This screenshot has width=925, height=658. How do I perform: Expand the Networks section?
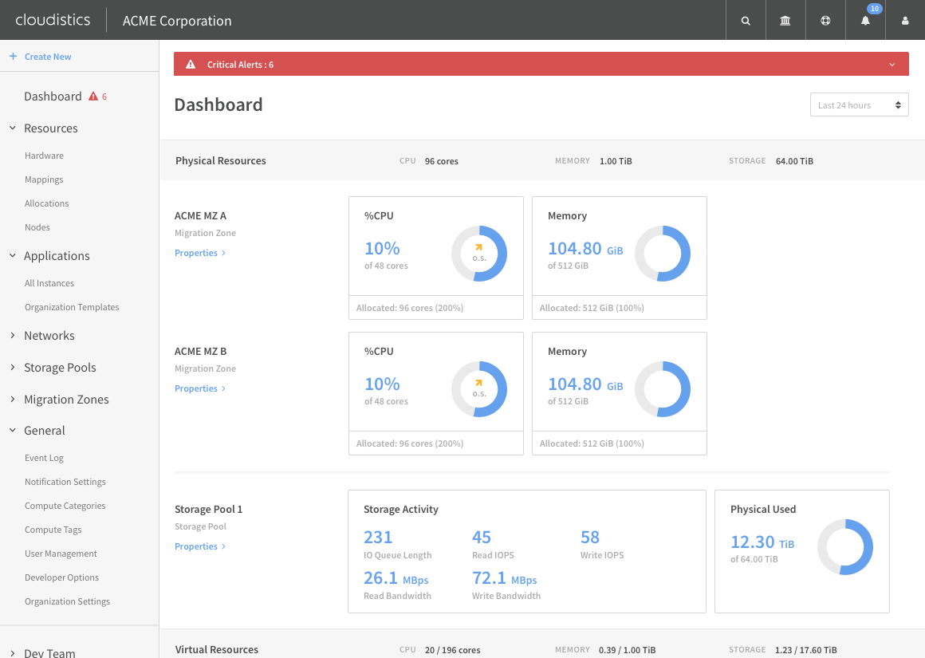(x=13, y=335)
